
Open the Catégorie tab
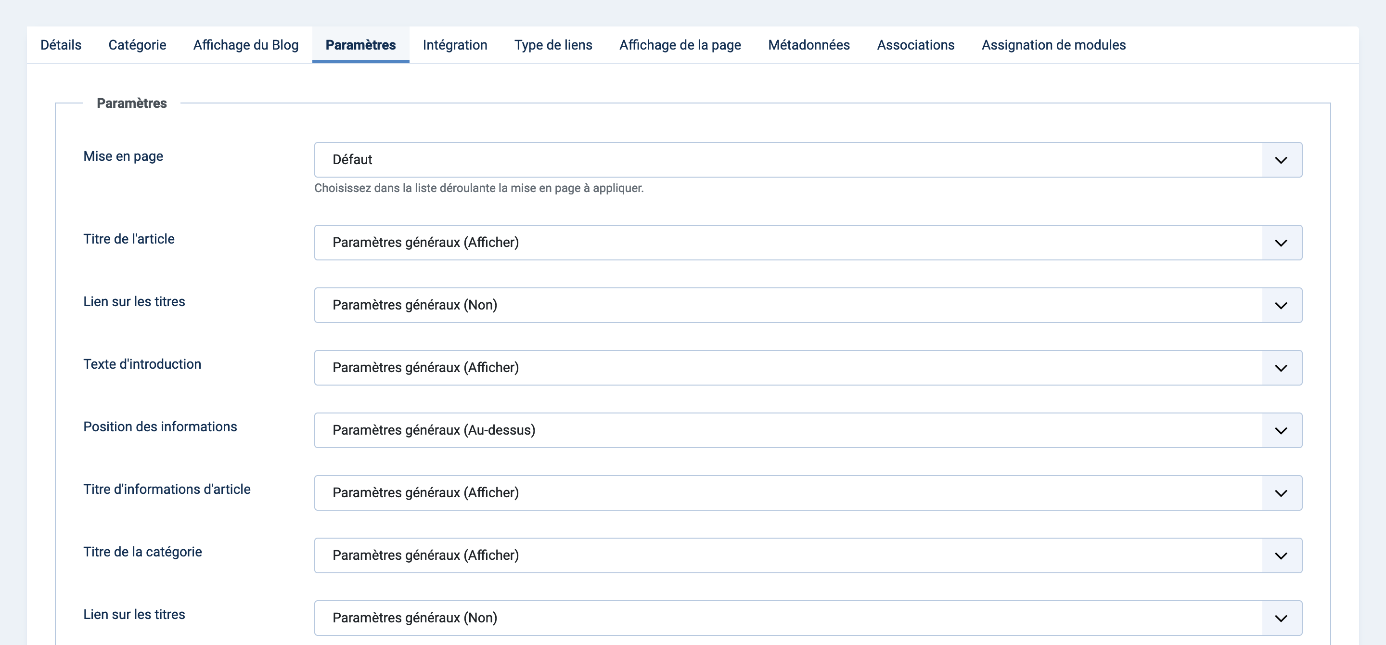(x=137, y=45)
